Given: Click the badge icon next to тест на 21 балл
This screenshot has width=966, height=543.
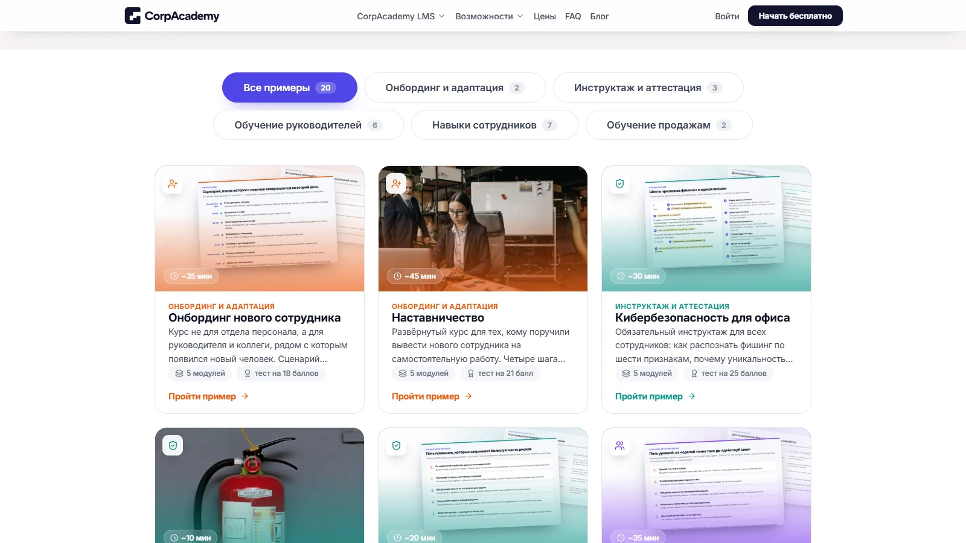Looking at the screenshot, I should tap(471, 373).
